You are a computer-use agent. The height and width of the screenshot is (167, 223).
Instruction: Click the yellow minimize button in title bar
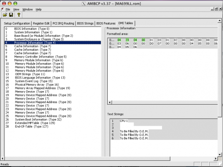point(10,3)
